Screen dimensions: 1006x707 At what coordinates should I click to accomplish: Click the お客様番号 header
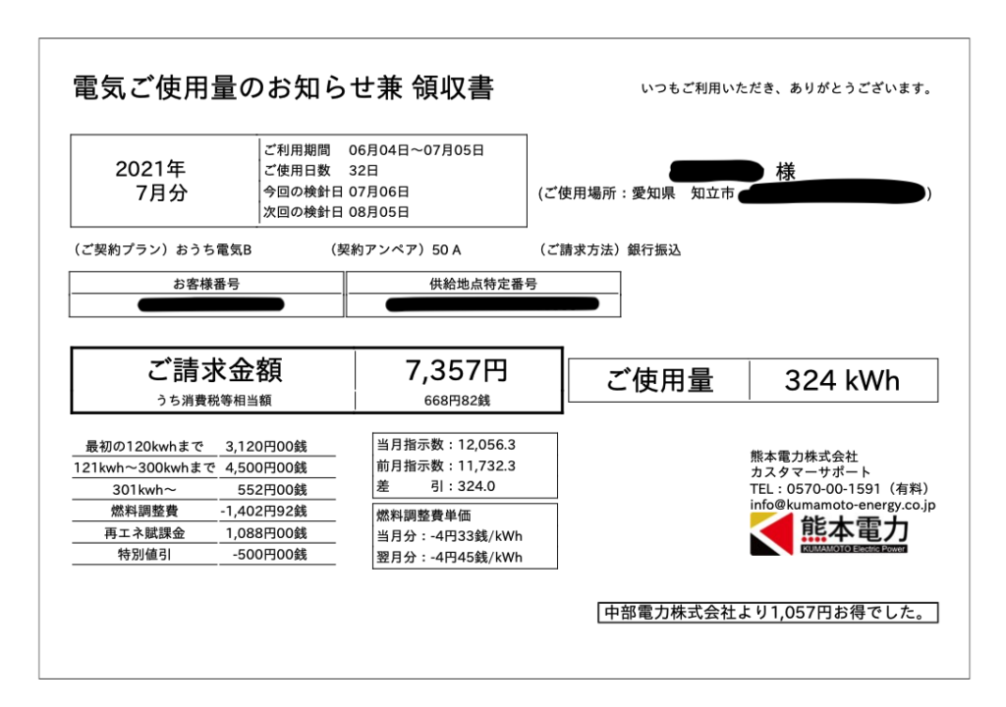pyautogui.click(x=206, y=284)
